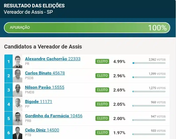Click the ELEITO badge for Celio Diniz
176x139 pixels.
click(x=102, y=132)
